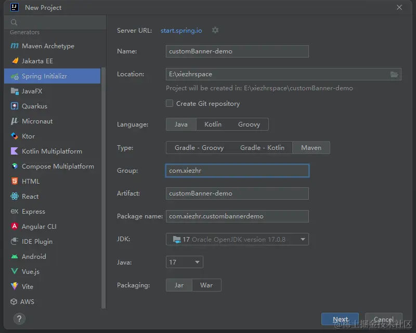Choose Gradle - Groovy build type
416x333 pixels.
199,148
